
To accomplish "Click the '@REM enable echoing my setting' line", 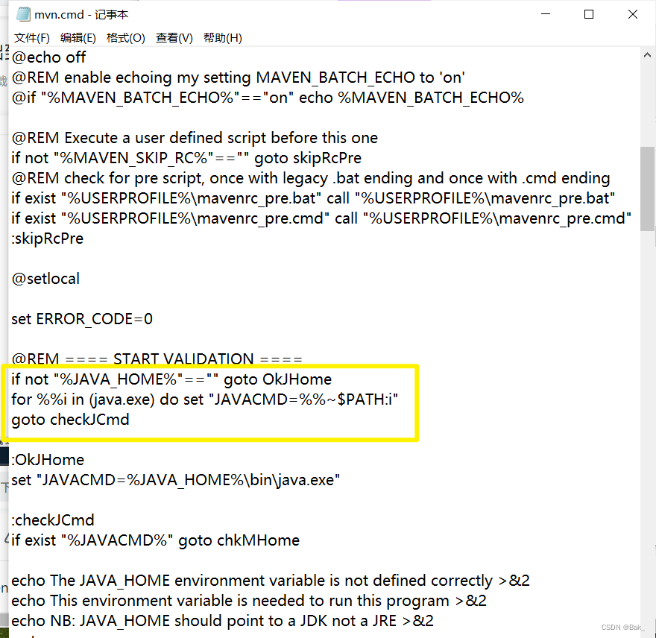I will click(x=238, y=78).
